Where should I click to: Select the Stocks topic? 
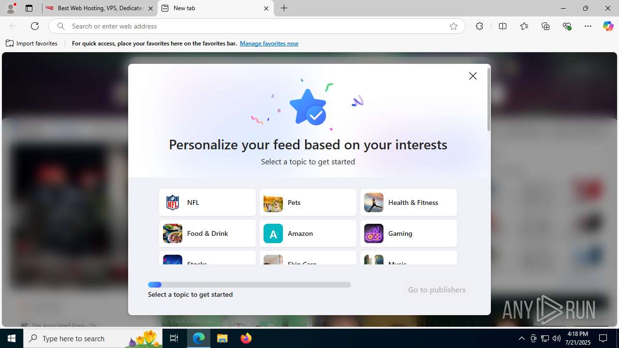tap(207, 258)
